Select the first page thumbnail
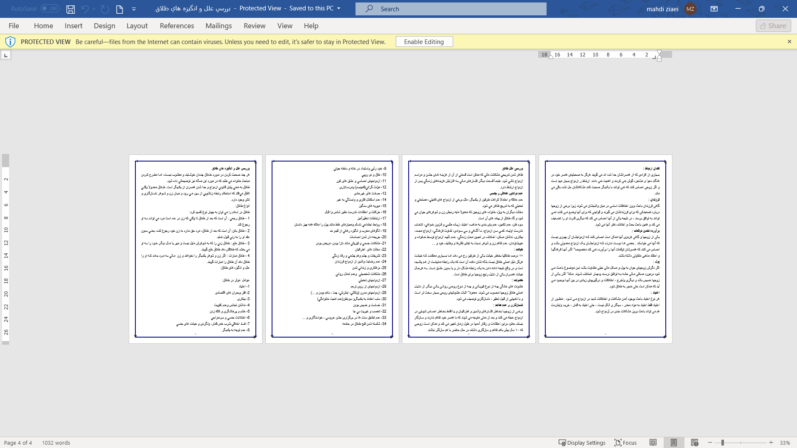 (196, 249)
